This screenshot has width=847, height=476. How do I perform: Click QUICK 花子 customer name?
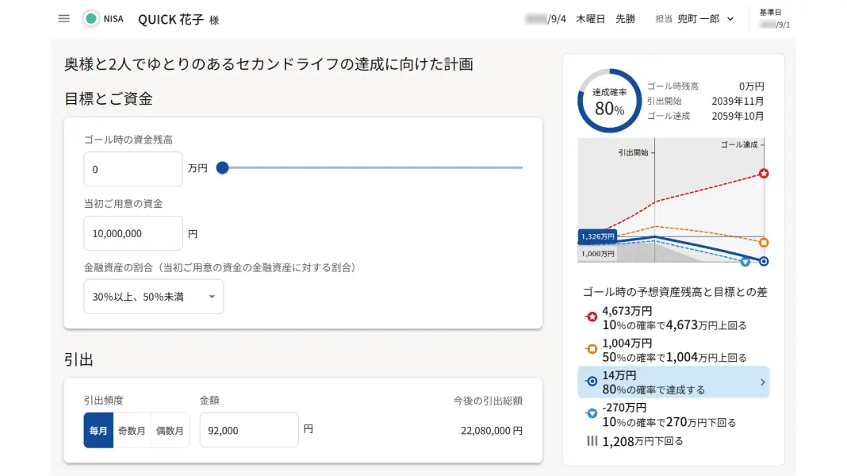pos(171,20)
